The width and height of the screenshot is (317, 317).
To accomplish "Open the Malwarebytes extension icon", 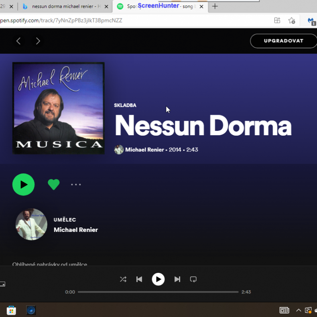I will tap(311, 21).
